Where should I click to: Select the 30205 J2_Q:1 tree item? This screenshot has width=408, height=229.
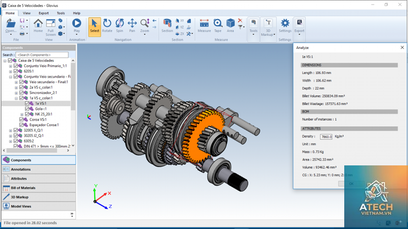34,135
